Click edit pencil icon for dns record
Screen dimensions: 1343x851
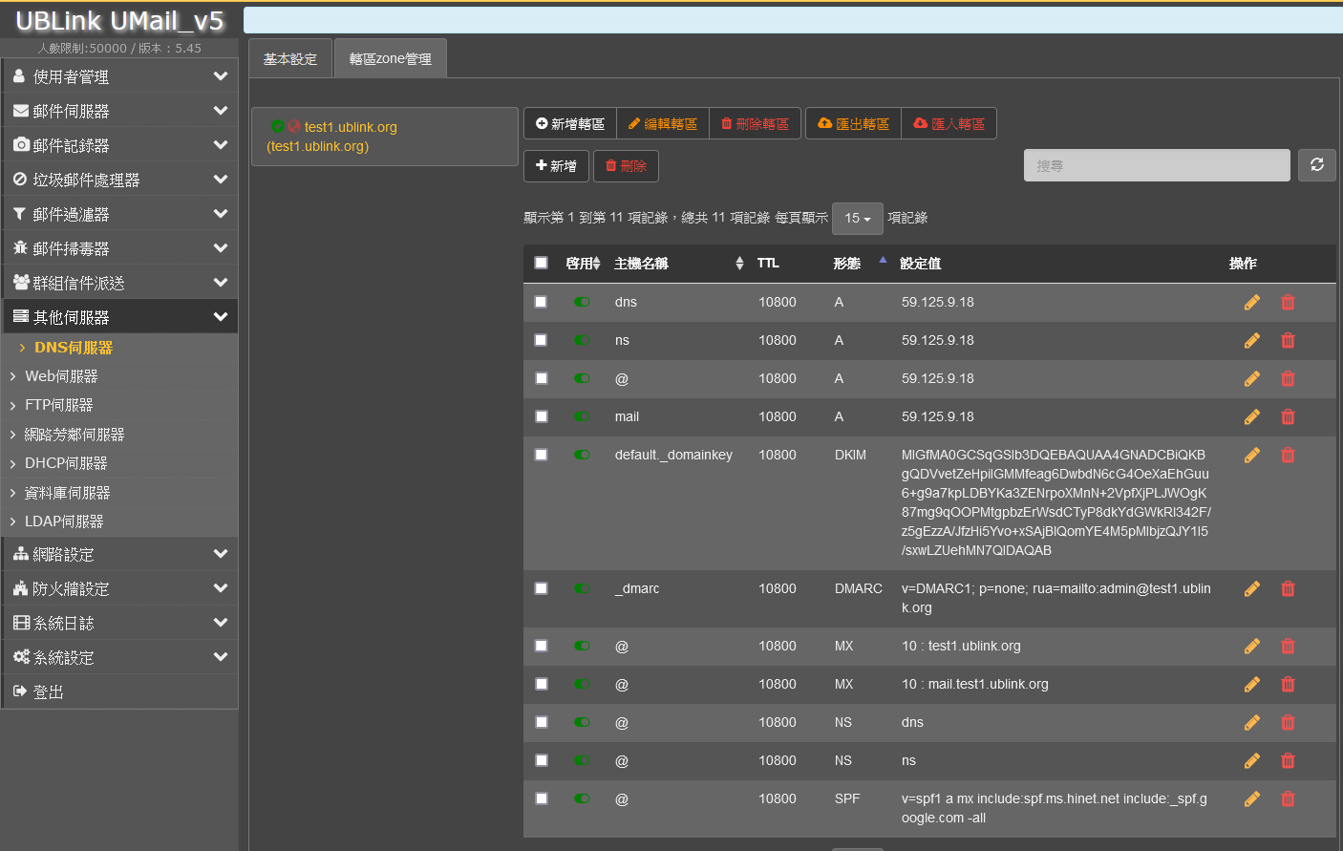[1251, 303]
